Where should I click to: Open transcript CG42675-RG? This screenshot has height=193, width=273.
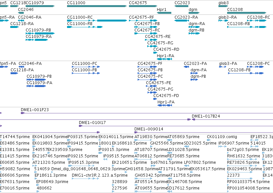(x=160, y=43)
